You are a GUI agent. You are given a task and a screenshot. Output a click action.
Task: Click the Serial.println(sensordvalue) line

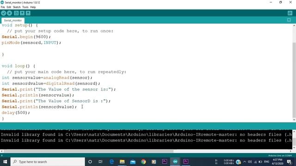tap(39, 107)
